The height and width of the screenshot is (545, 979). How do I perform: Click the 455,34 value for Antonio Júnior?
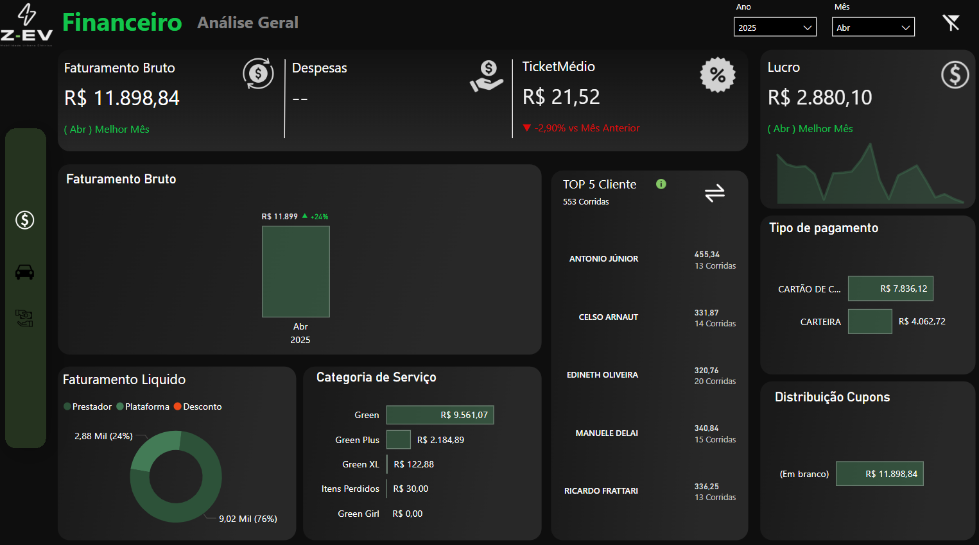click(707, 255)
